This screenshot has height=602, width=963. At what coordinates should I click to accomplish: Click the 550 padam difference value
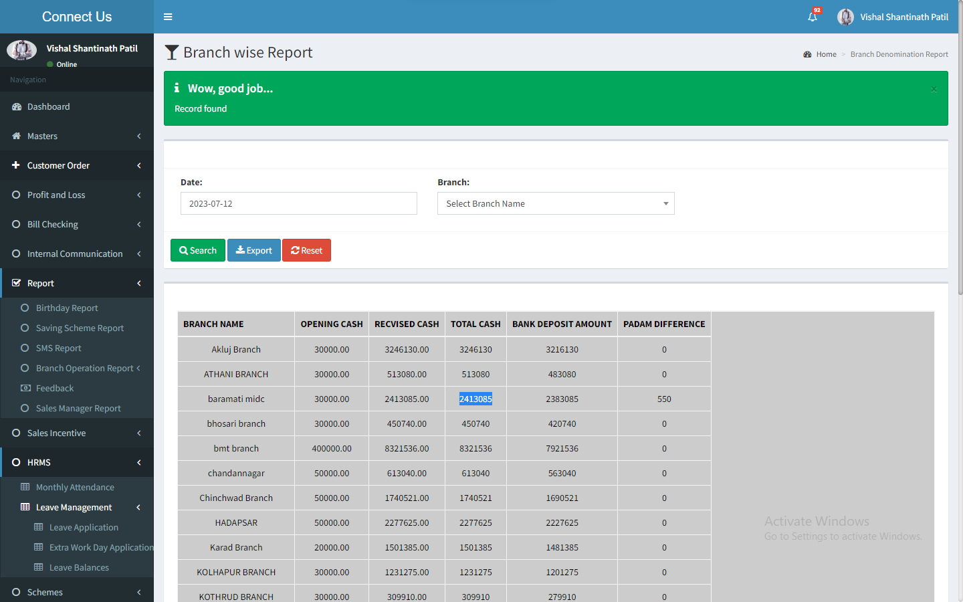(x=664, y=399)
